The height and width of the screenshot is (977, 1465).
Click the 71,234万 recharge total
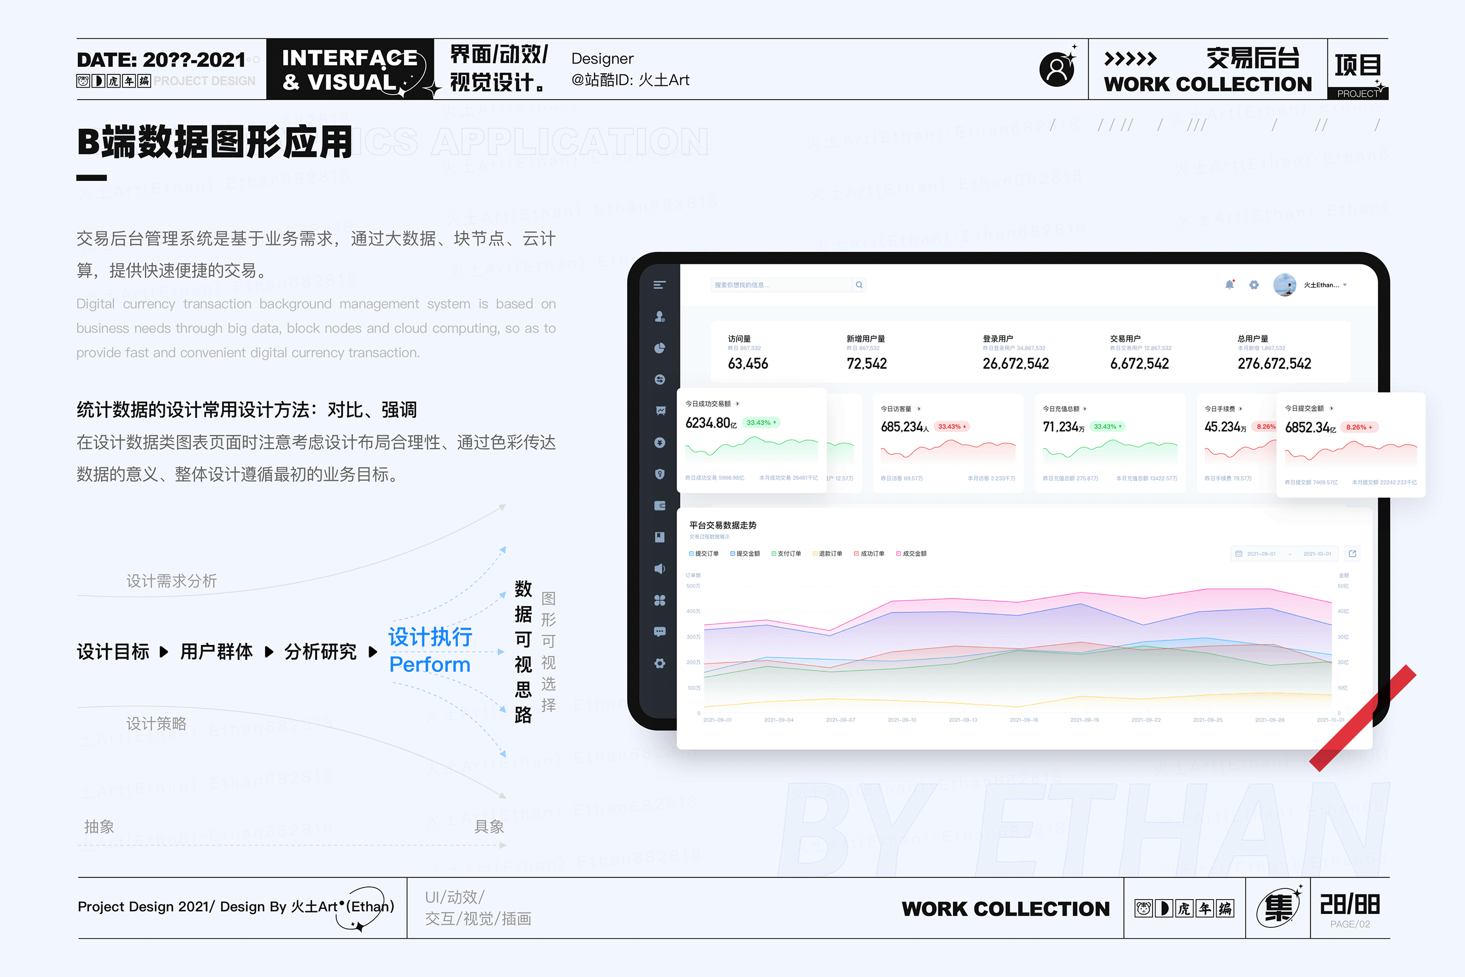coord(1063,427)
